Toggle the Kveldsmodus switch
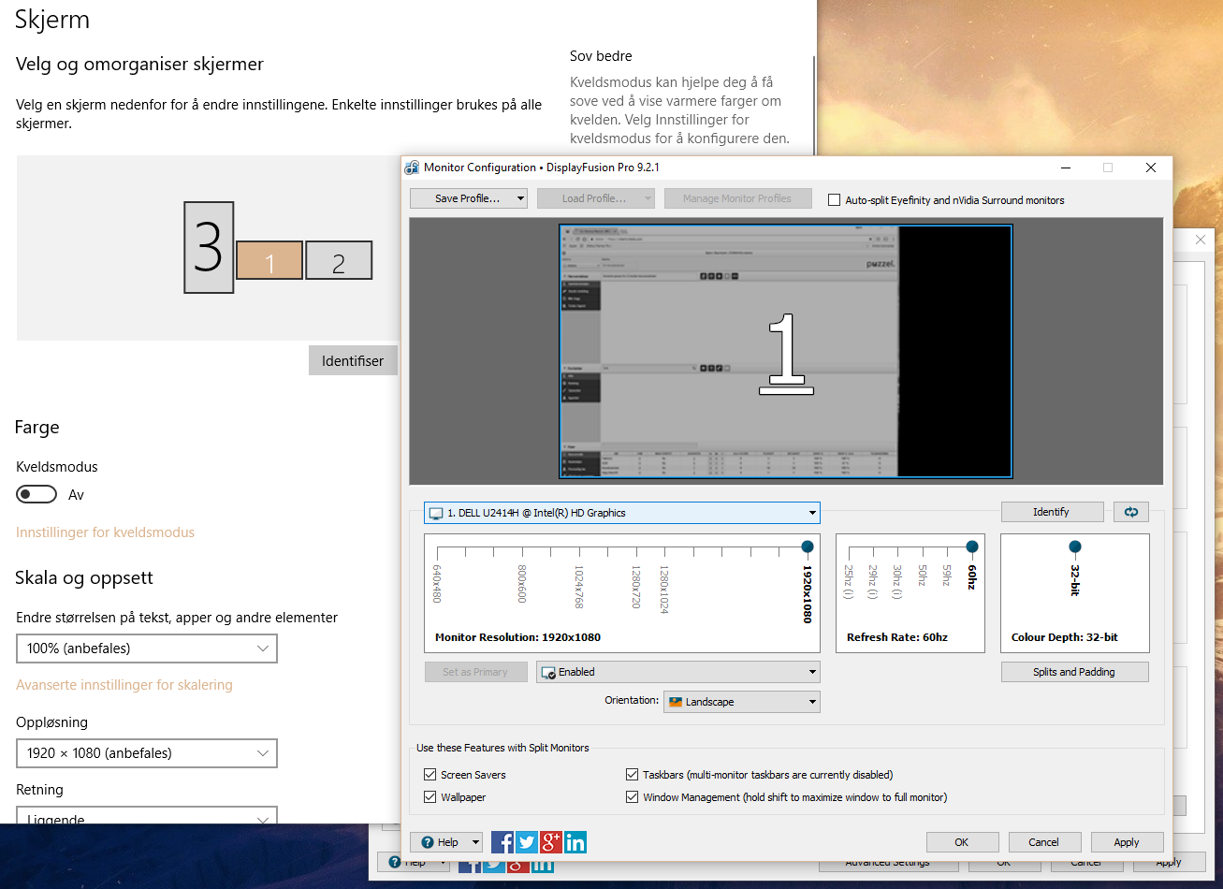 [x=36, y=494]
